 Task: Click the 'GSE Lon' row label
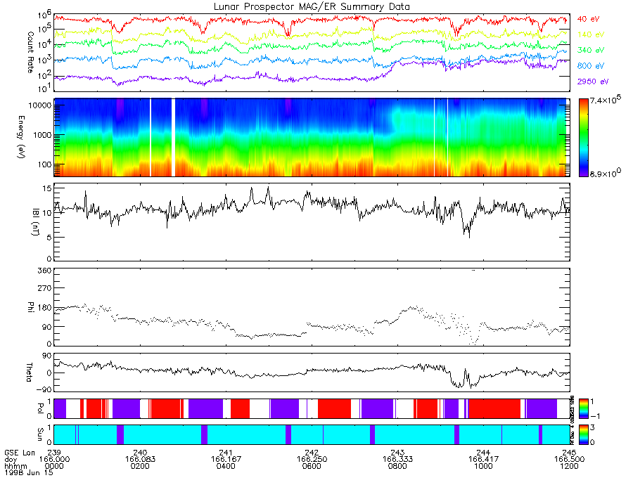click(x=20, y=453)
